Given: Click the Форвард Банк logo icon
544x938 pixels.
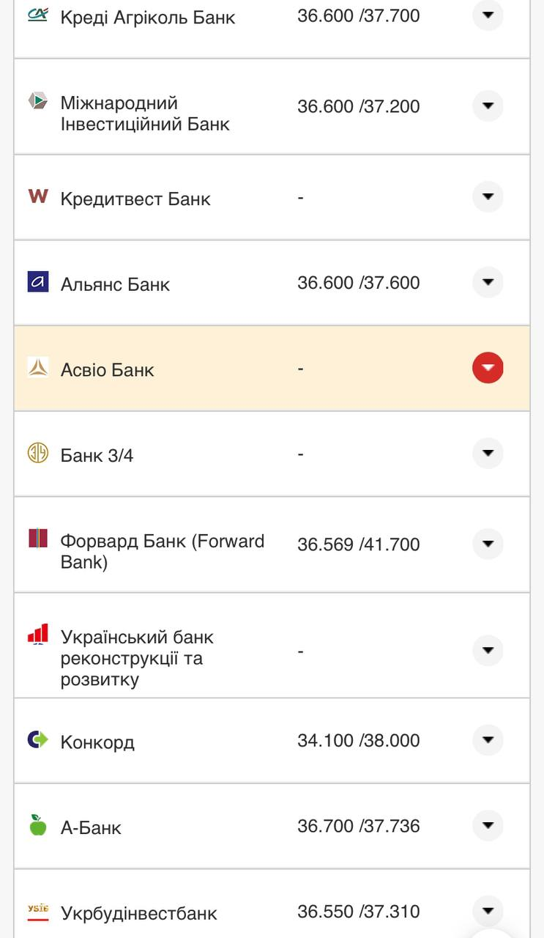Looking at the screenshot, I should pyautogui.click(x=38, y=539).
